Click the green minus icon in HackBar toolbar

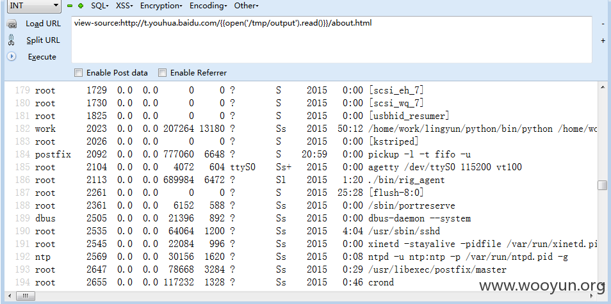click(70, 6)
